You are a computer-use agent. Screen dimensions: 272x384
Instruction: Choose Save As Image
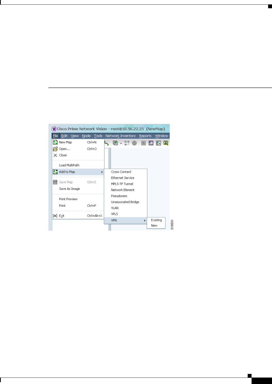coord(78,189)
